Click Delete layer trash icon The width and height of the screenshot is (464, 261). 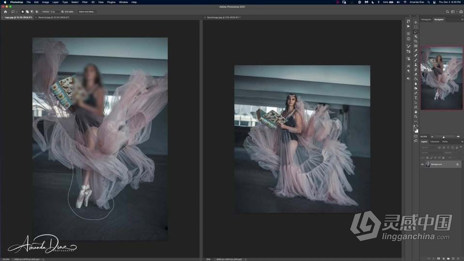(x=458, y=258)
